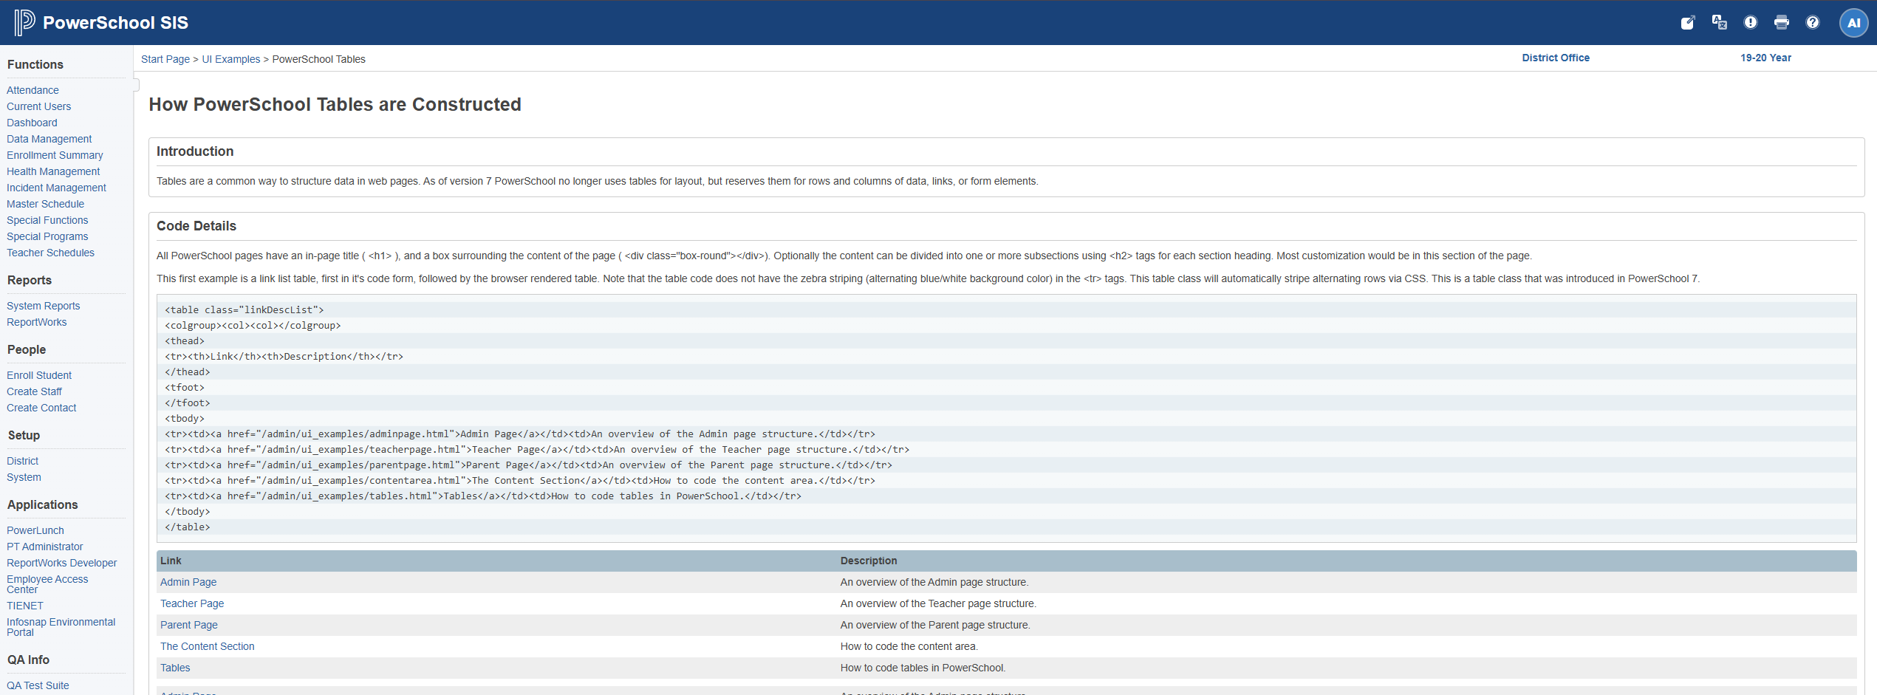The width and height of the screenshot is (1877, 695).
Task: Click the language translation icon
Action: pyautogui.click(x=1719, y=22)
